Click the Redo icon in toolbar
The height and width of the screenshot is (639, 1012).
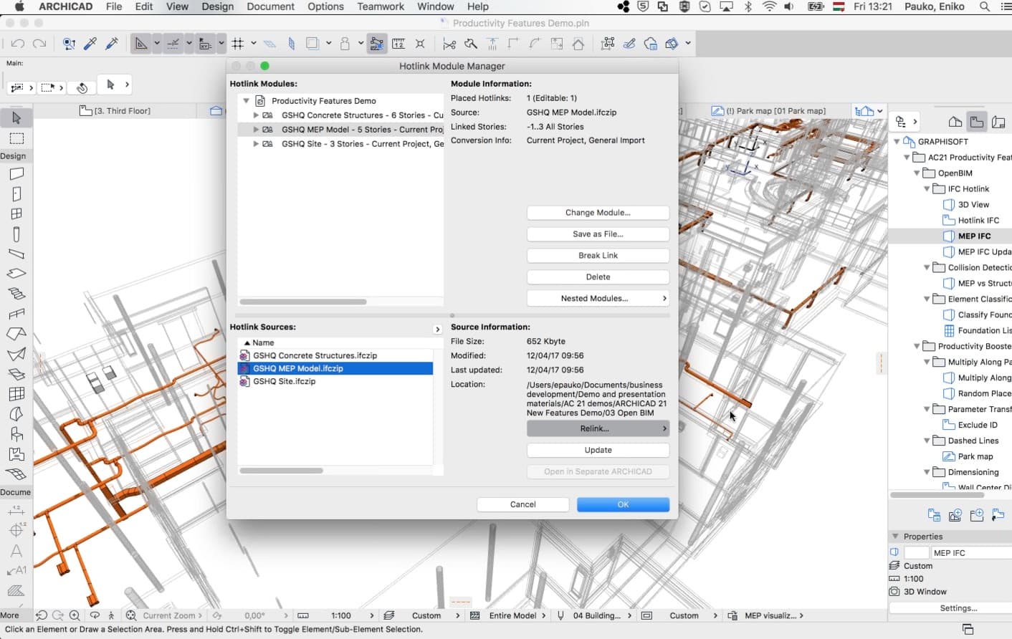tap(39, 44)
